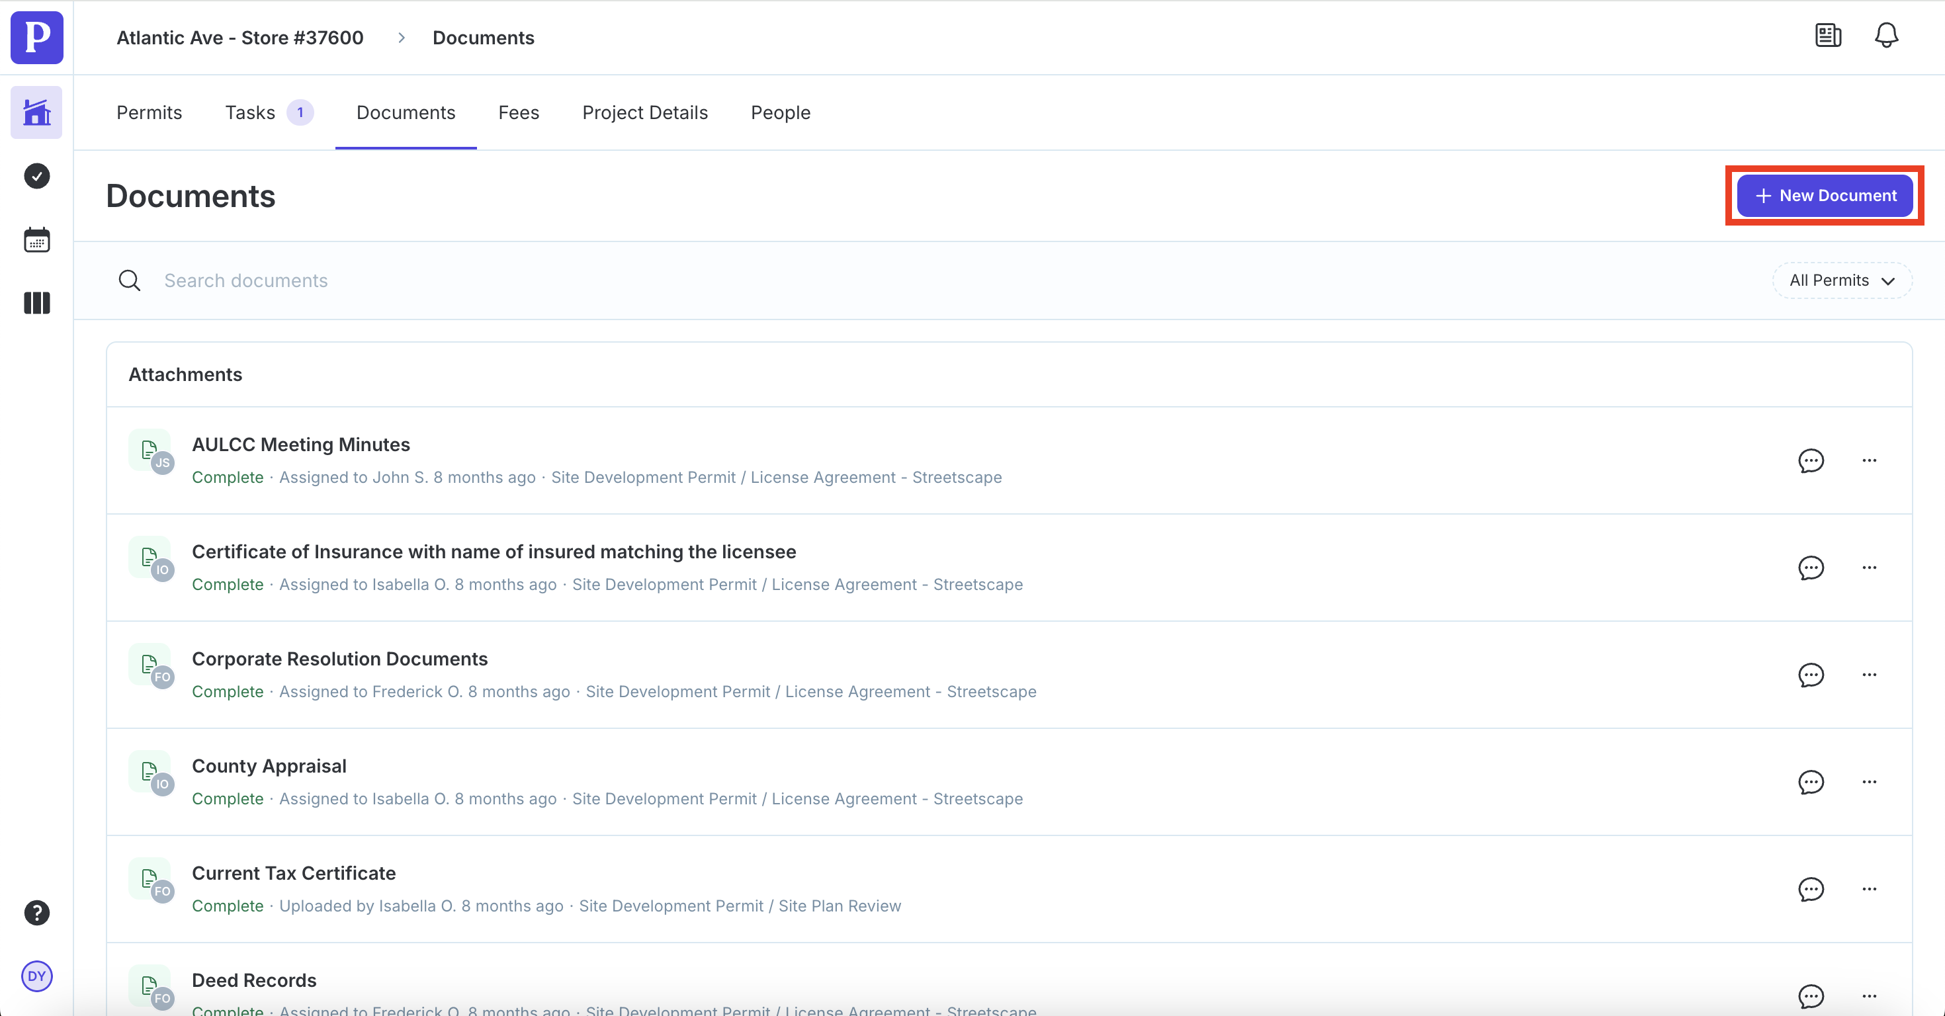Open the news feed icon in header
1945x1016 pixels.
[1828, 36]
